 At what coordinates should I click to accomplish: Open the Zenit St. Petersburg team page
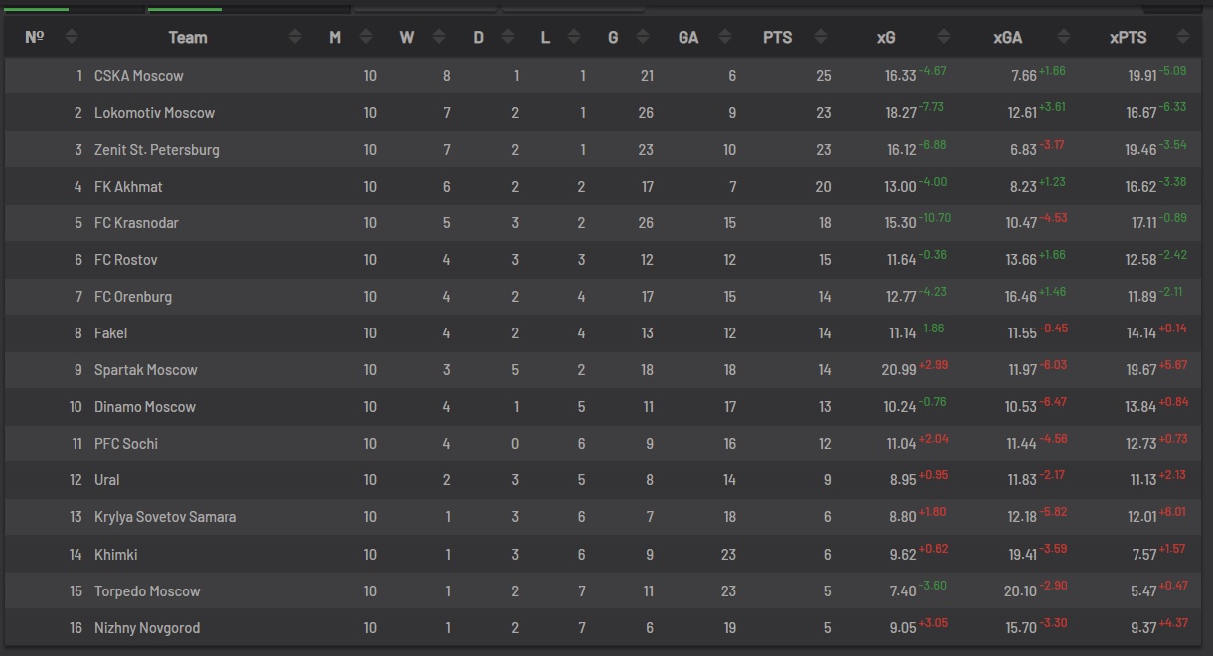tap(157, 149)
